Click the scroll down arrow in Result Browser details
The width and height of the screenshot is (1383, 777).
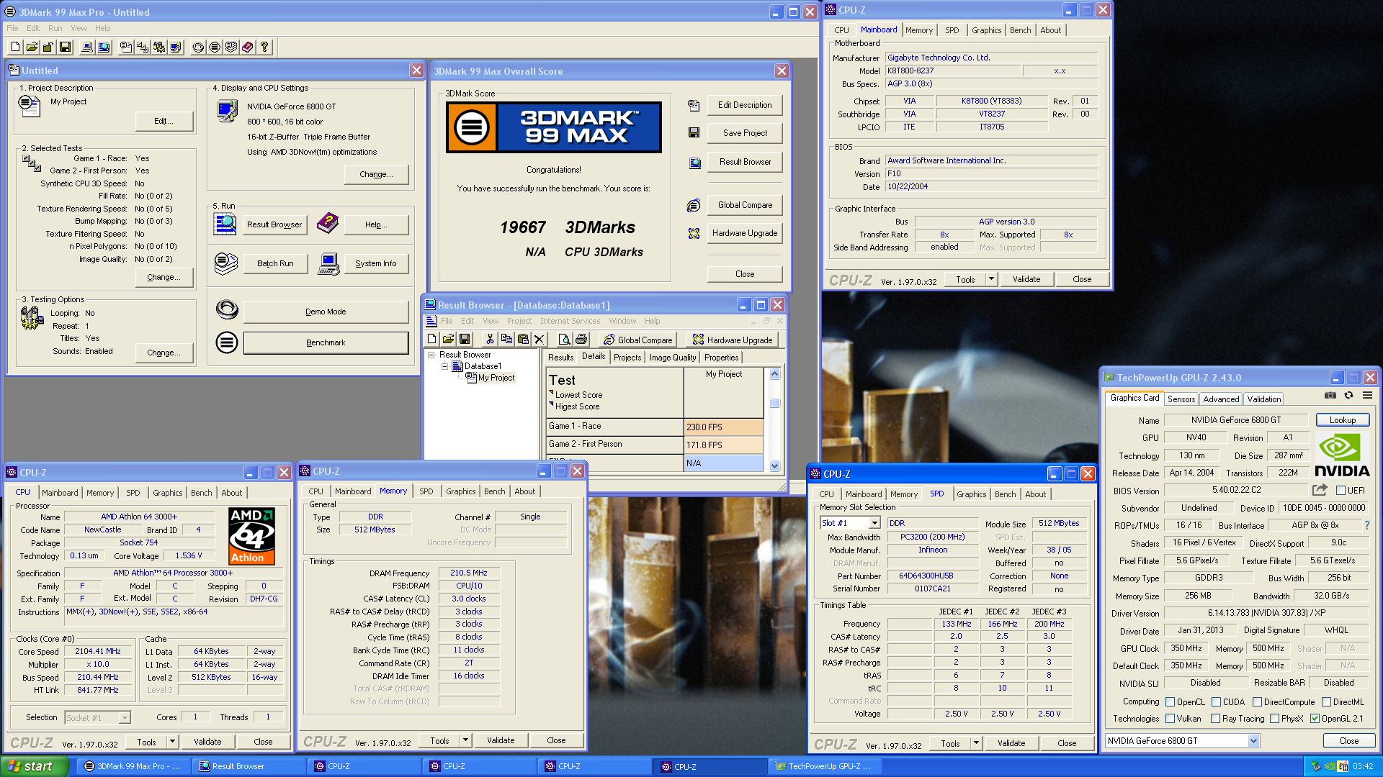[775, 465]
